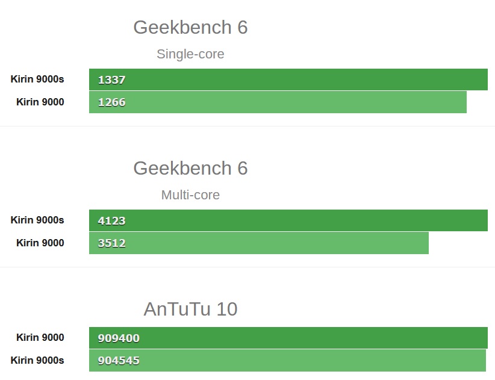Click the AnTuTu 10 heading
The image size is (495, 380).
[x=190, y=309]
